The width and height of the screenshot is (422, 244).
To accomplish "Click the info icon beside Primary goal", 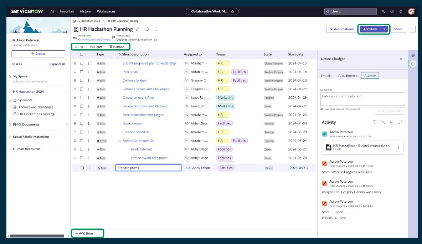I will [x=155, y=40].
